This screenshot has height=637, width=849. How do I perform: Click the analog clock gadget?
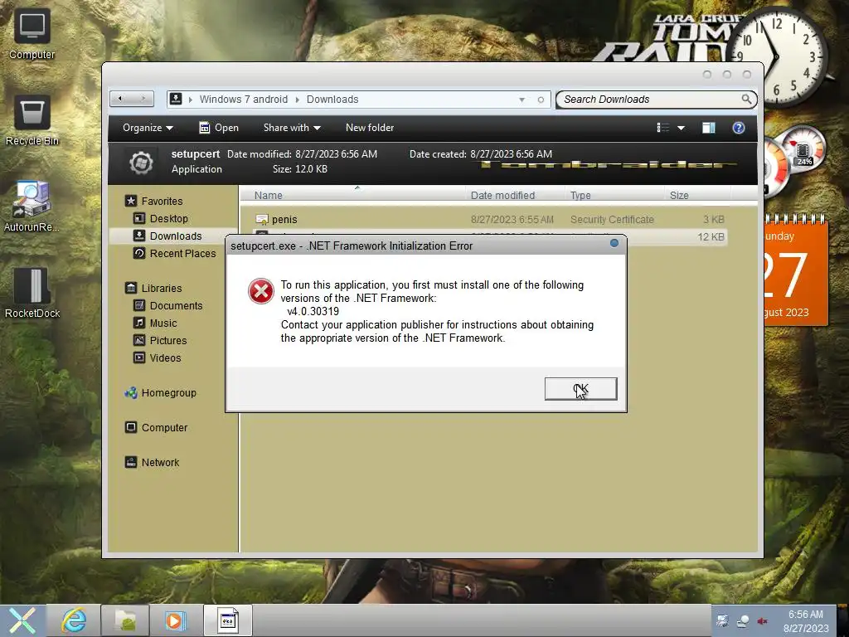778,56
